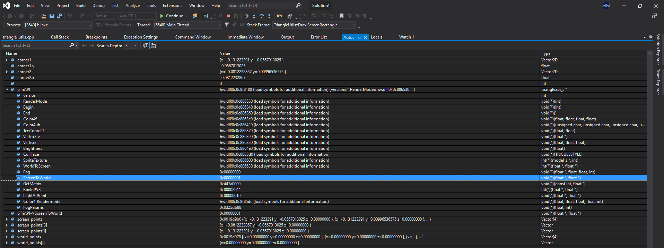Click the Name column header

click(x=111, y=53)
